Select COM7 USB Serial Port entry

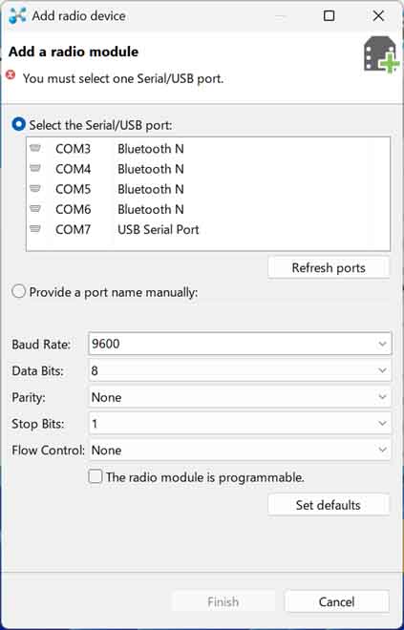tap(208, 229)
